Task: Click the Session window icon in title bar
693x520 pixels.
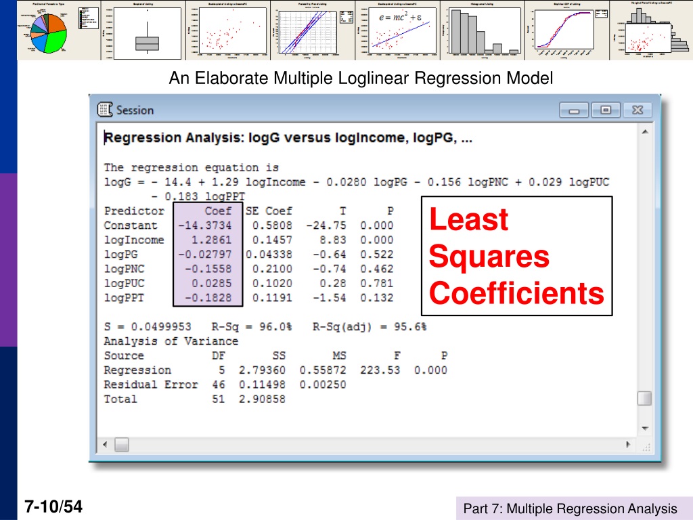Action: pos(105,110)
